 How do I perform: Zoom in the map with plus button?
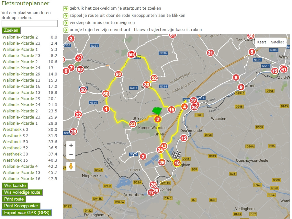[71, 145]
